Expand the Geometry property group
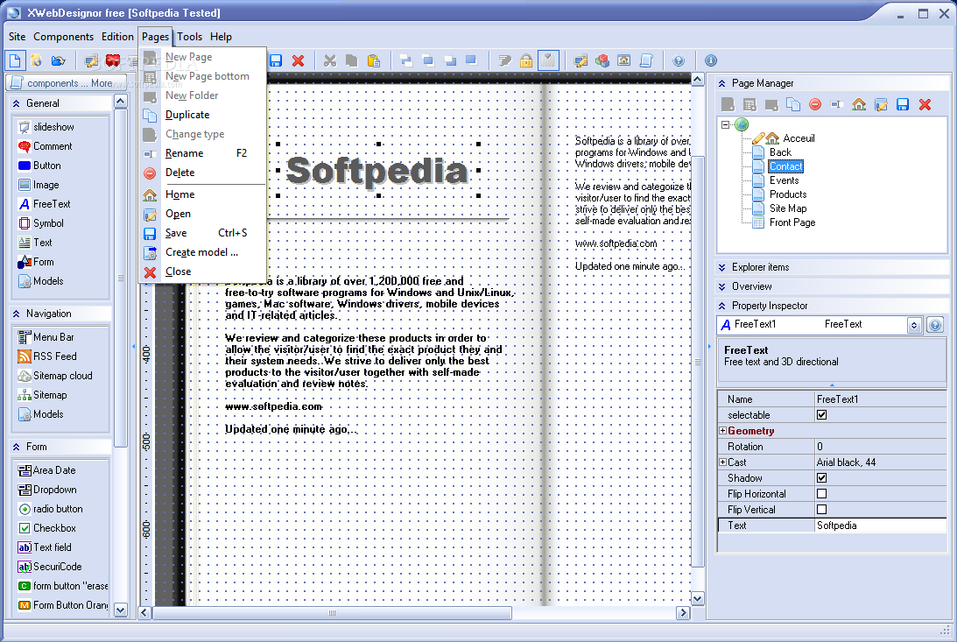957x642 pixels. point(722,431)
